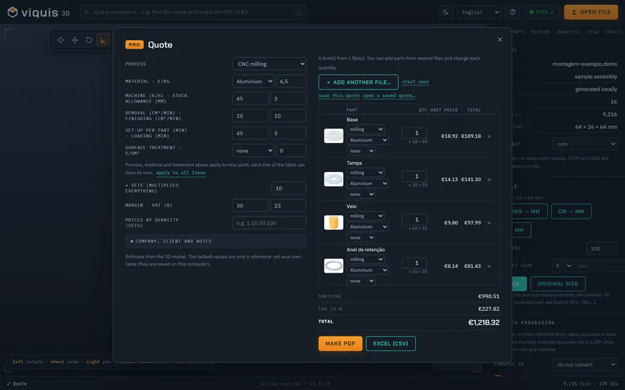This screenshot has height=390, width=625.
Task: Open the English language dropdown
Action: [479, 12]
